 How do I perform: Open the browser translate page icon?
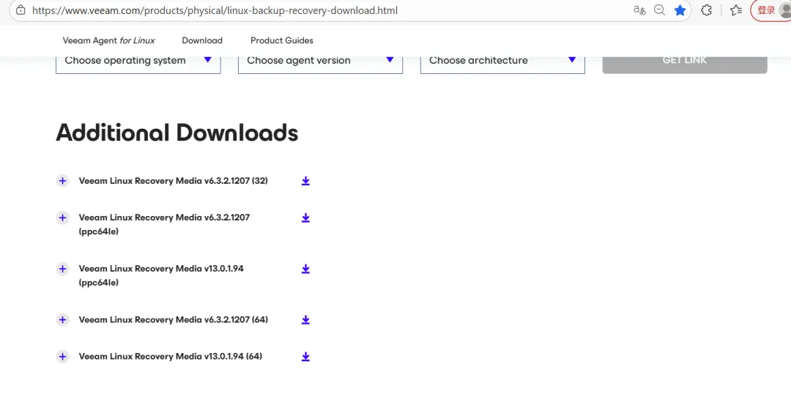coord(639,10)
